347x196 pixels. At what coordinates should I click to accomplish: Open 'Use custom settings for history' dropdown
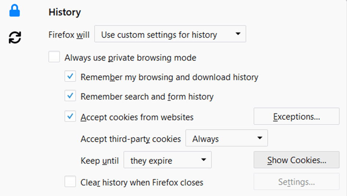(170, 35)
